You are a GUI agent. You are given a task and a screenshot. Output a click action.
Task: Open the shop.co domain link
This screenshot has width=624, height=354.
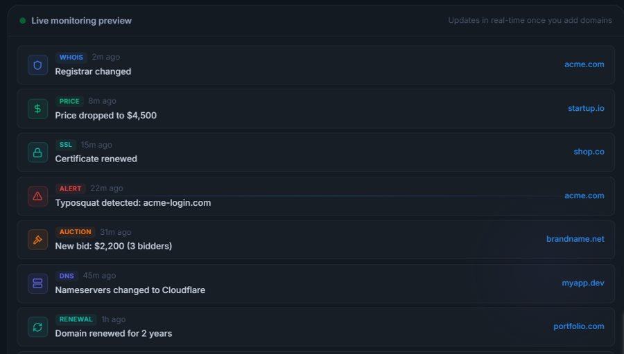click(x=589, y=152)
